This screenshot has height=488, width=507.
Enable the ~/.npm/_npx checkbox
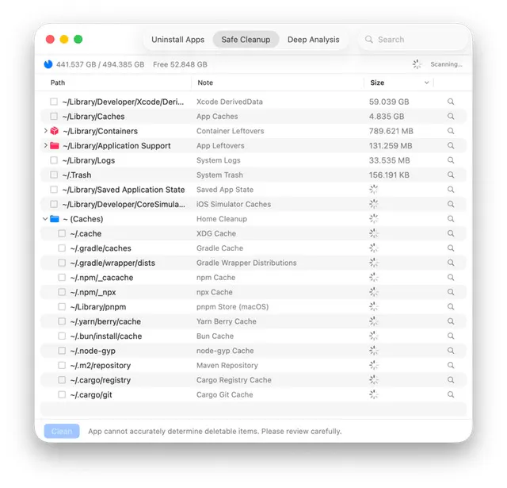(x=62, y=292)
